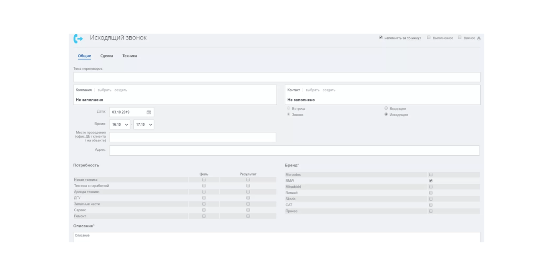Click the date field 03.10.2019
Image resolution: width=553 pixels, height=276 pixels.
tap(132, 112)
